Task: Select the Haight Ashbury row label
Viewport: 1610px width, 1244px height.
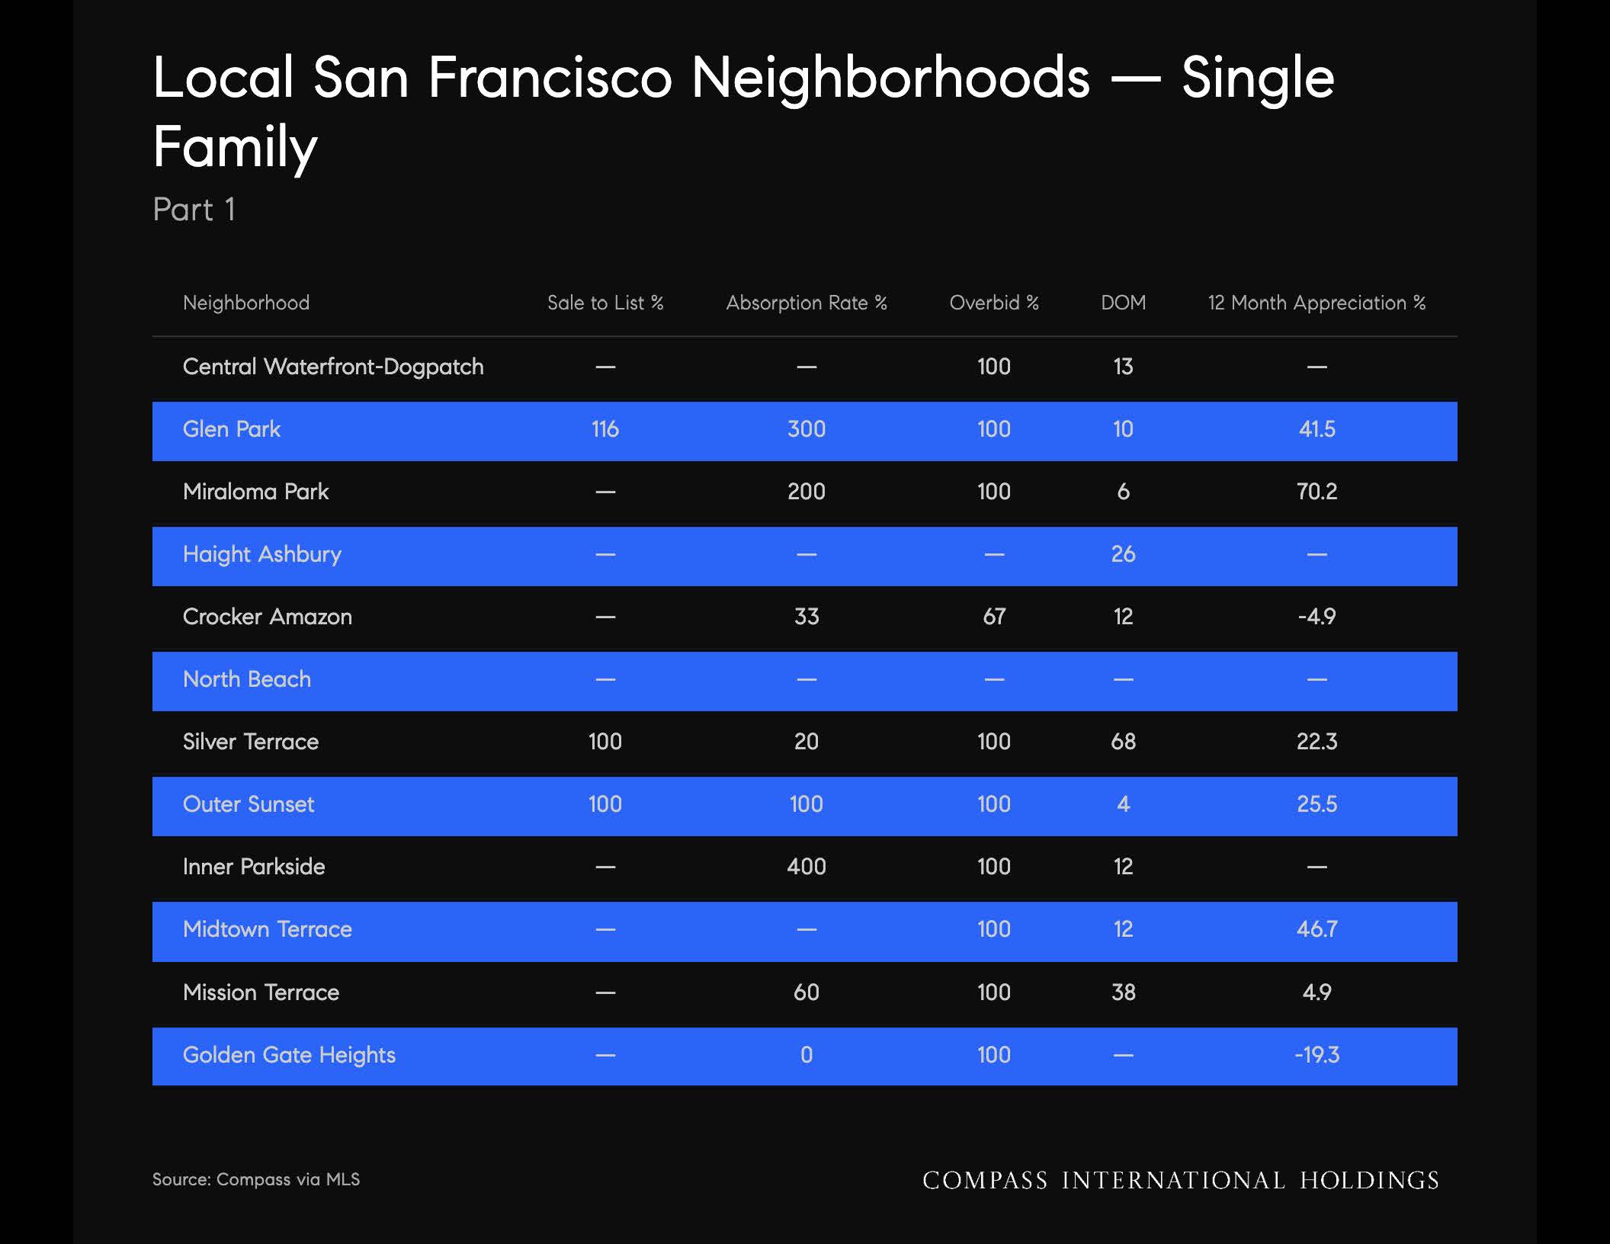Action: [x=262, y=554]
